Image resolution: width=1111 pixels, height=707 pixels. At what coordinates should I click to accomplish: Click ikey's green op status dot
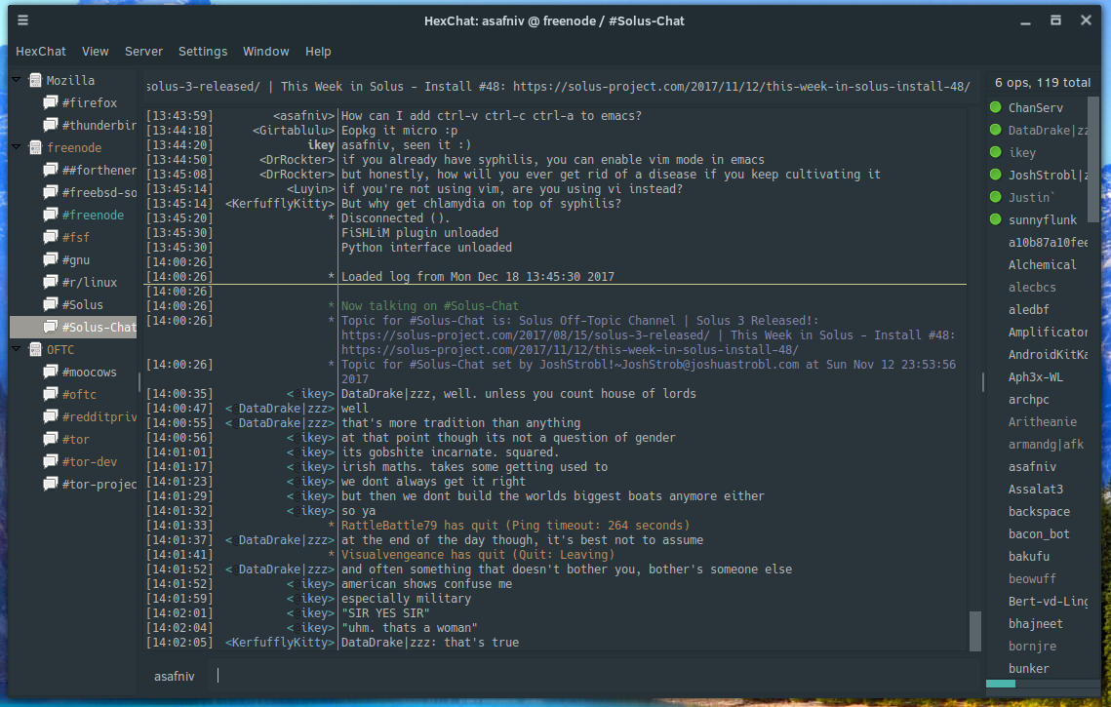click(x=996, y=152)
